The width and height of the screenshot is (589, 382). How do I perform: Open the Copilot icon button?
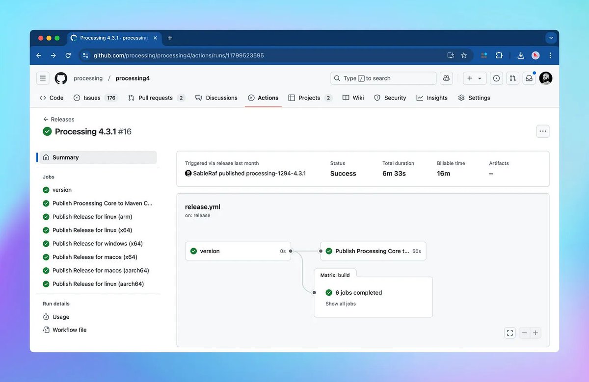pos(446,78)
